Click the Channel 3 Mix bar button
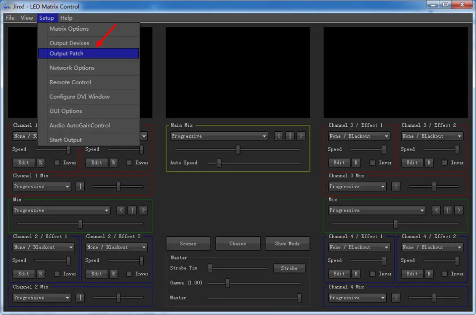Screen dimensions: 476x315 (x=396, y=186)
